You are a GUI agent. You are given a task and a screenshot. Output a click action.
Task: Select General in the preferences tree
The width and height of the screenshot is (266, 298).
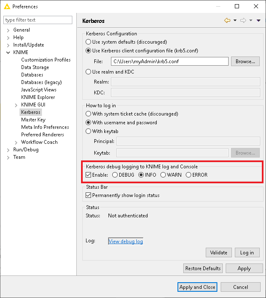point(22,30)
